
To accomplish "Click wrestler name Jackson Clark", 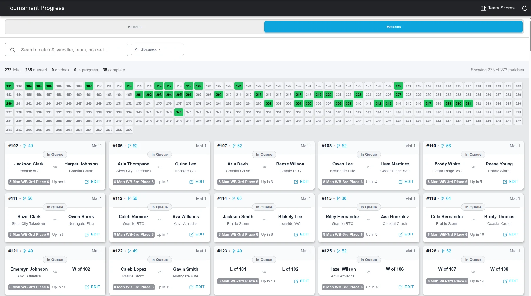I will (29, 164).
